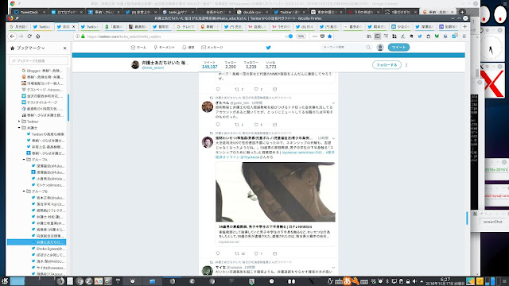This screenshot has width=509, height=286.
Task: Click the Twitter bird logo in page header
Action: click(x=269, y=48)
